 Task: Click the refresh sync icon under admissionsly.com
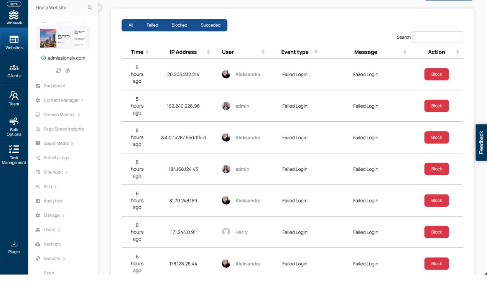click(x=58, y=71)
